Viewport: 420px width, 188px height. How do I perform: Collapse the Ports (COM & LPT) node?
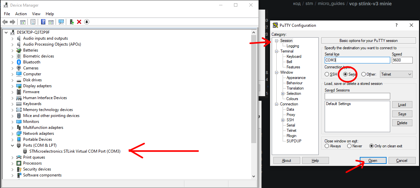(13, 145)
